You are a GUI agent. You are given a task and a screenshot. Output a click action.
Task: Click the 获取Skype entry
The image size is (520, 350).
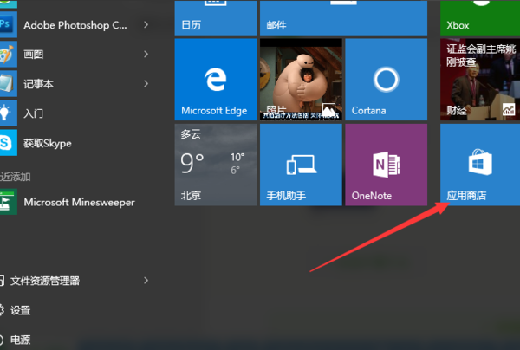[47, 143]
